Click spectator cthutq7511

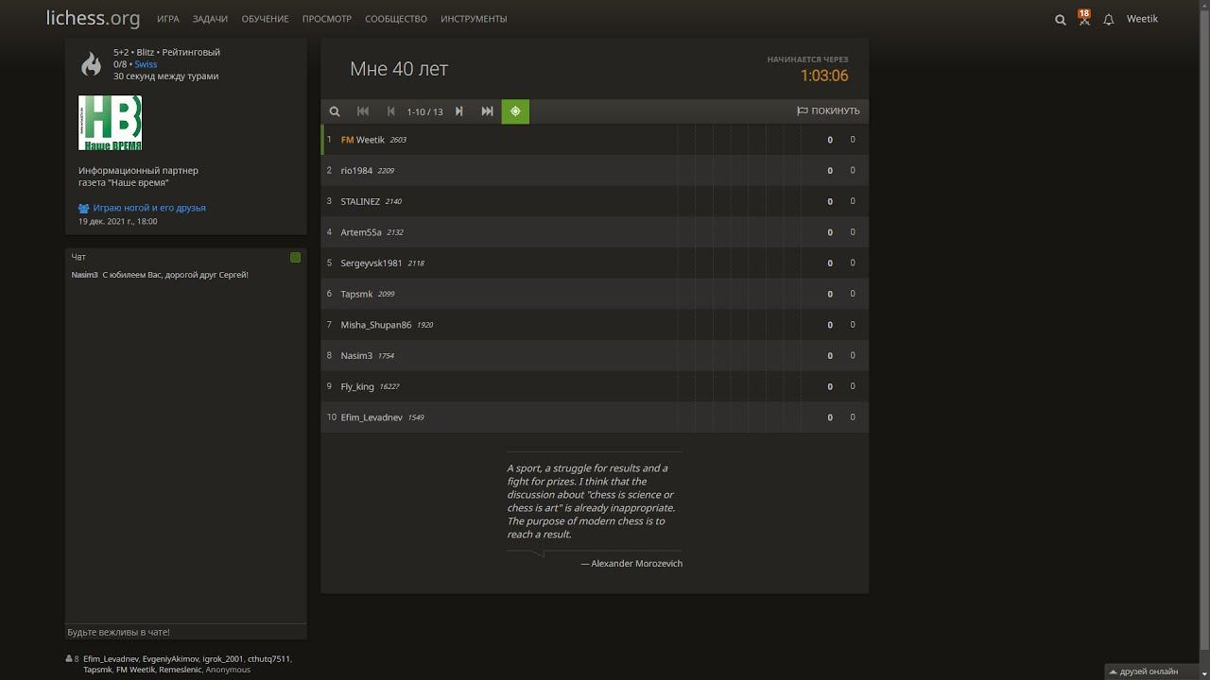pyautogui.click(x=268, y=658)
